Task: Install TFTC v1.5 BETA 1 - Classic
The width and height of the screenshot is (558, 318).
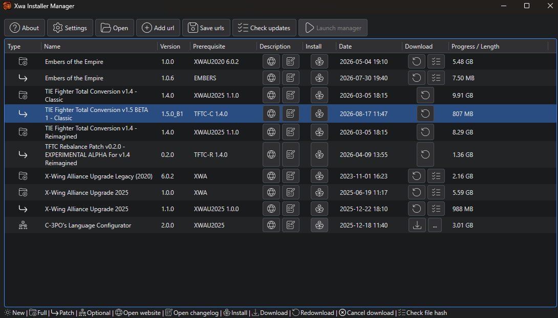Action: click(x=319, y=113)
